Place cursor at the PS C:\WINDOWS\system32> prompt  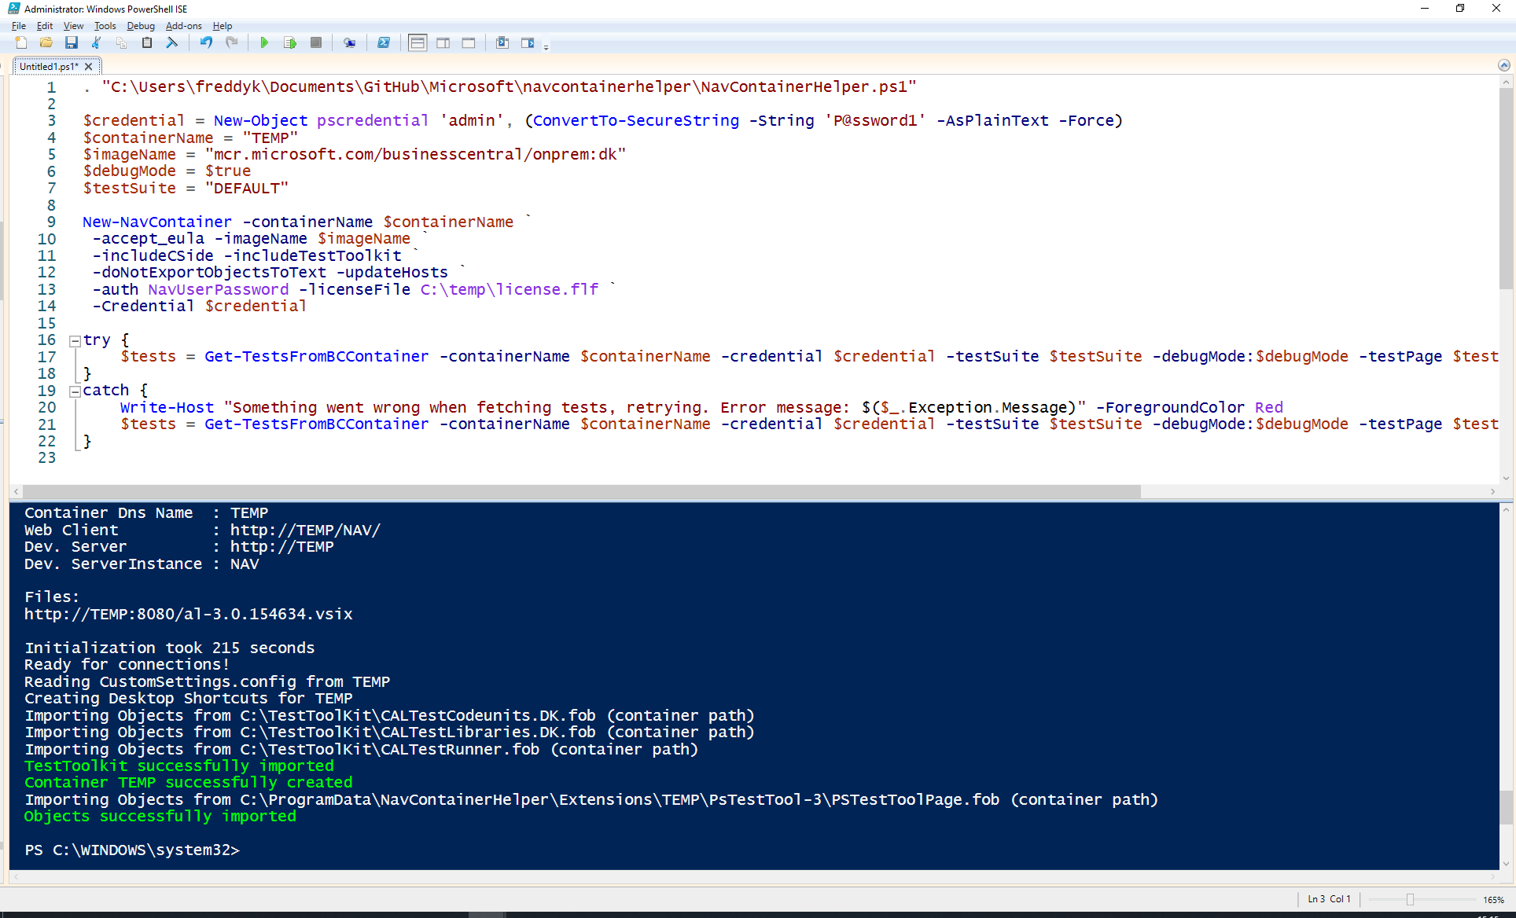point(132,850)
